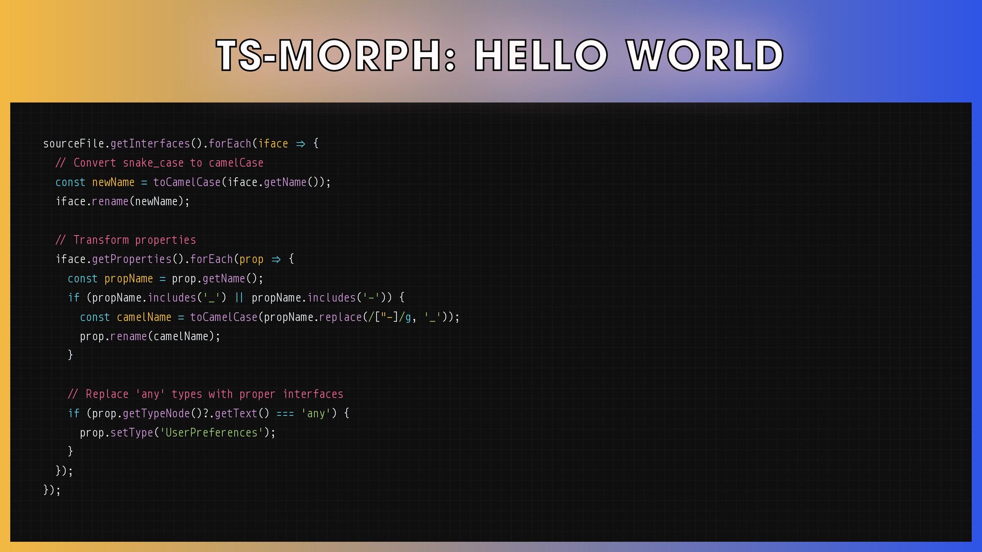Click the final closing }); line

[52, 490]
